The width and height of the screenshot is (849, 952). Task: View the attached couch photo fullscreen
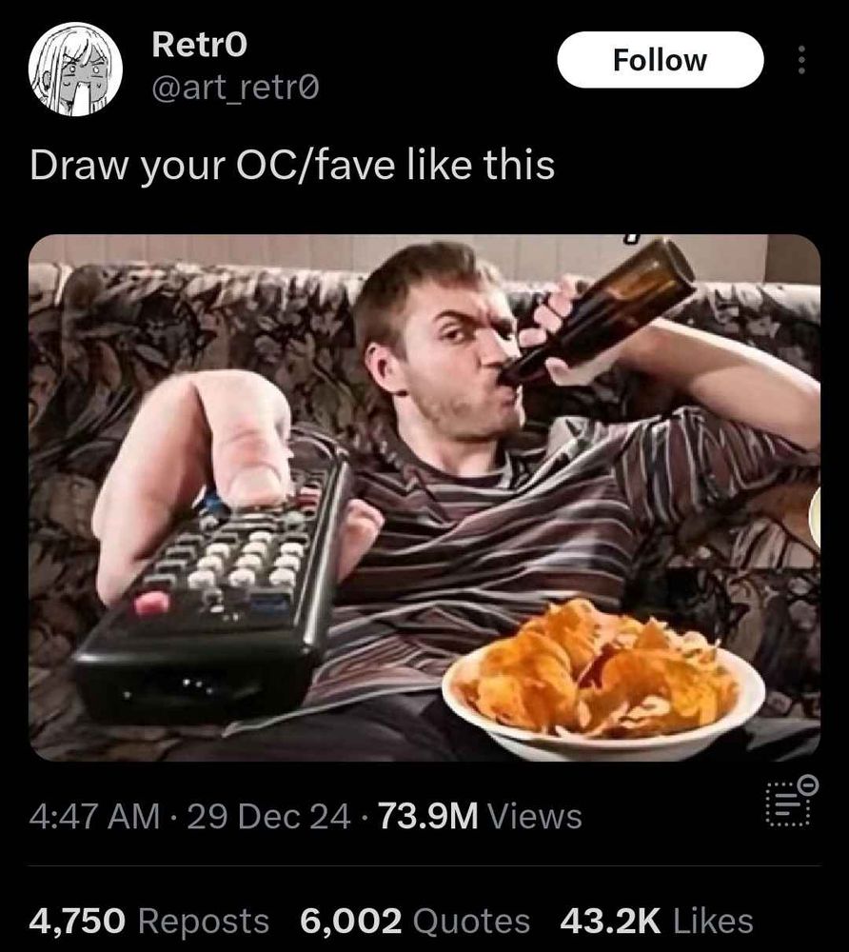(424, 497)
